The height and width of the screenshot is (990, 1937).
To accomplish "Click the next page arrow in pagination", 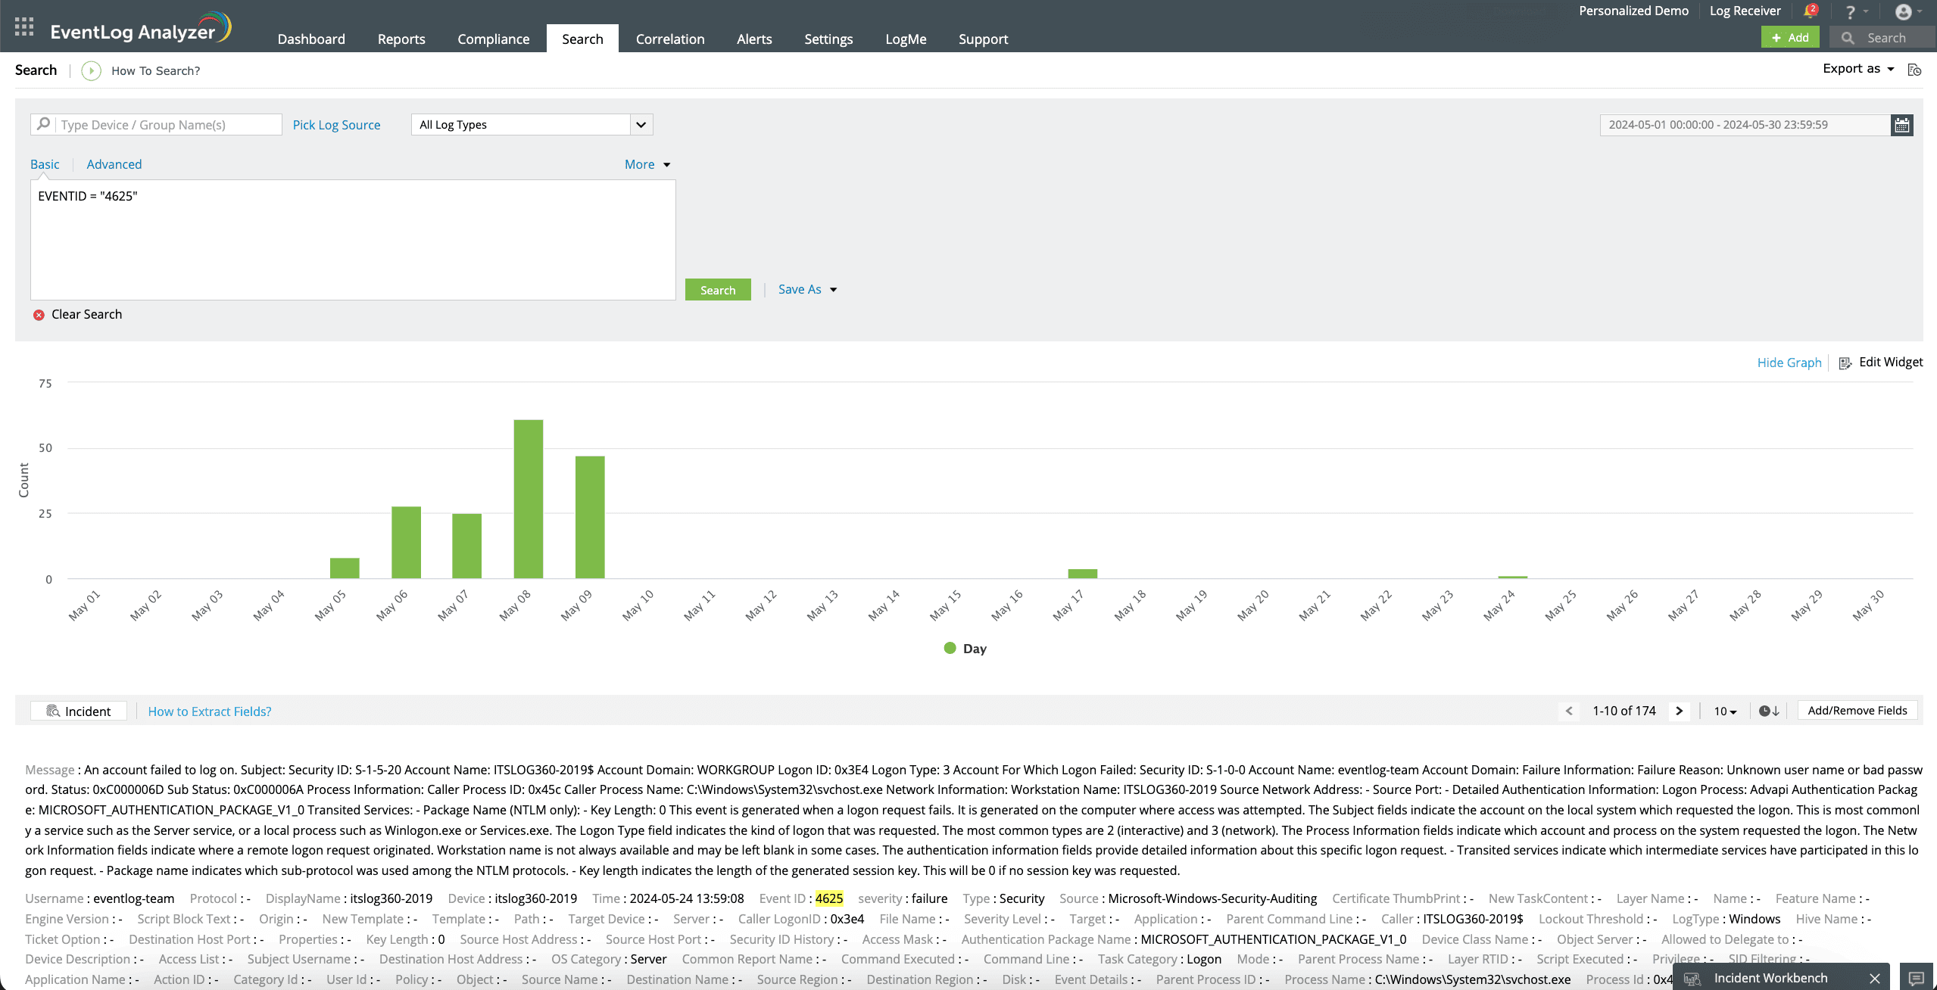I will coord(1677,710).
